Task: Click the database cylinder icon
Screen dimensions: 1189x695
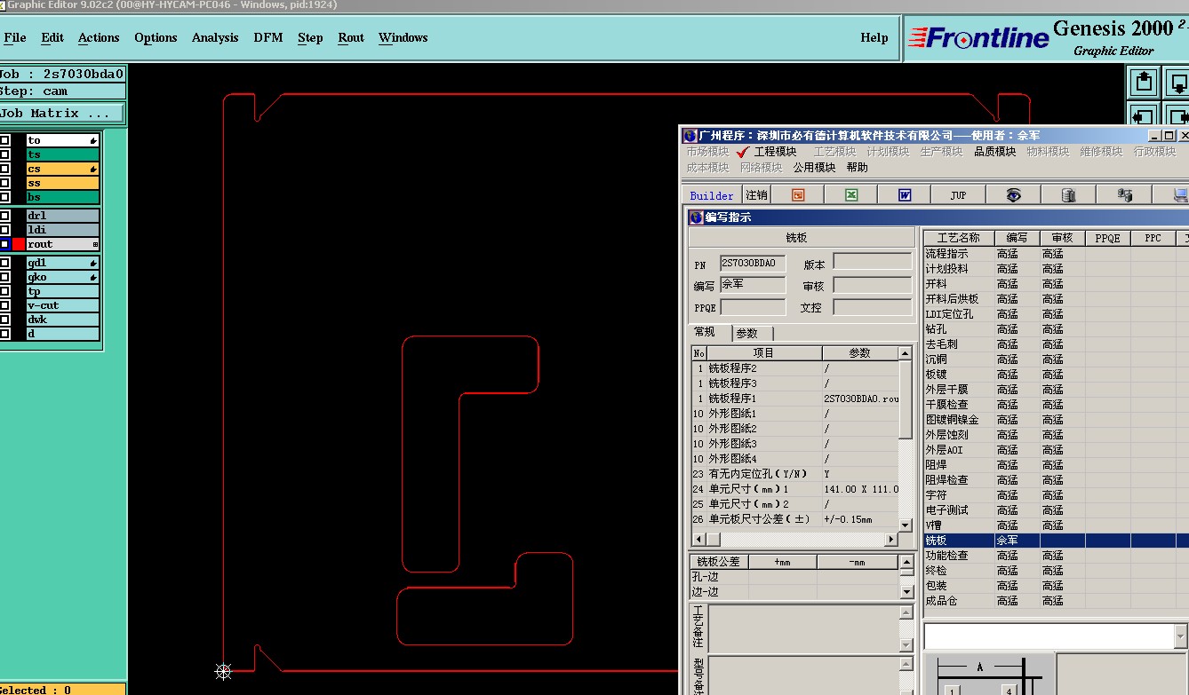Action: click(x=1068, y=194)
